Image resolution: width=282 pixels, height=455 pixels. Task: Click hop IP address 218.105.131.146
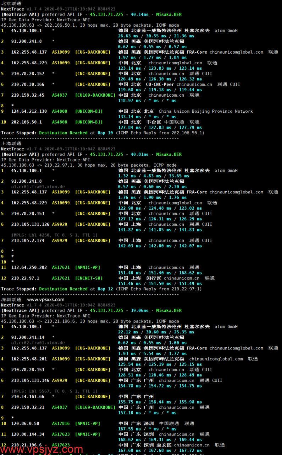coord(30,380)
